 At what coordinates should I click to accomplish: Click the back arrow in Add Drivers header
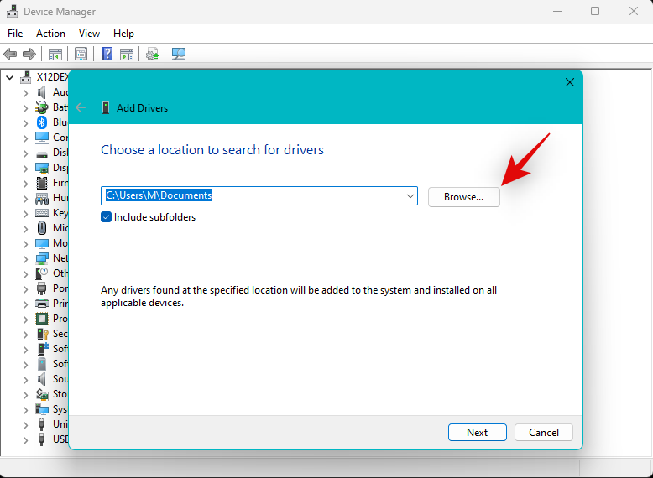81,107
